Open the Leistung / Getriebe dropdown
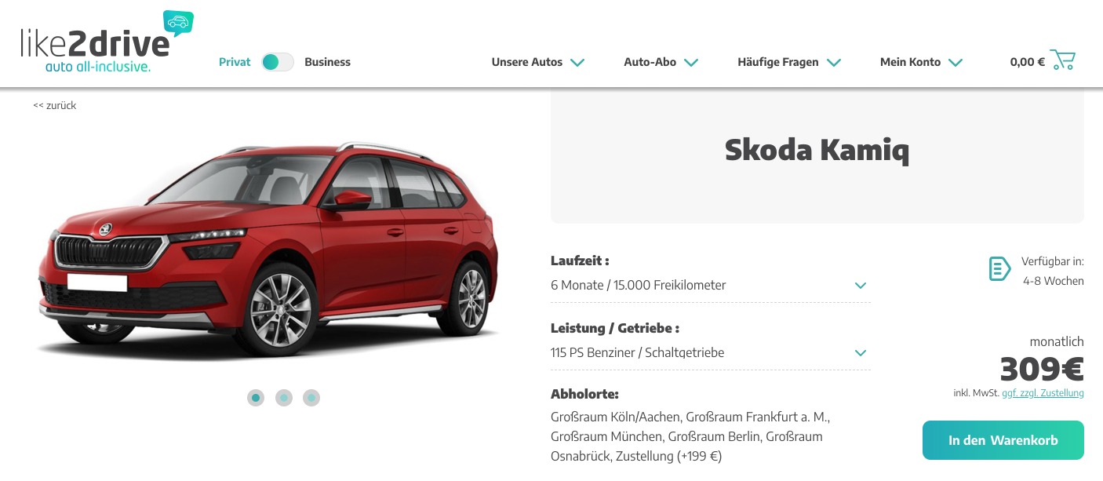Screen dimensions: 1103x481 pos(710,353)
